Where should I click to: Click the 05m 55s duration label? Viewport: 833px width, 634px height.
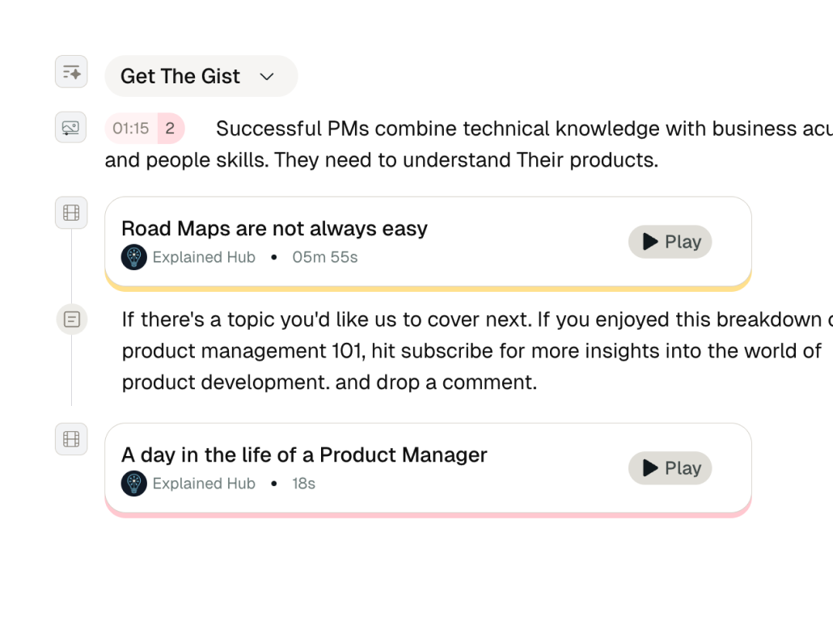pos(325,257)
